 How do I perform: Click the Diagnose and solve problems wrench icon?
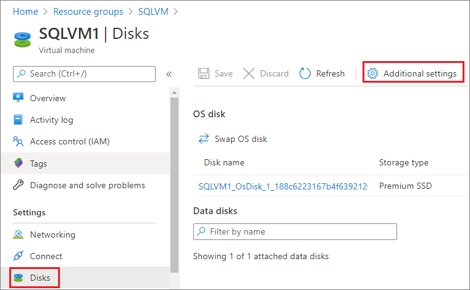(19, 185)
